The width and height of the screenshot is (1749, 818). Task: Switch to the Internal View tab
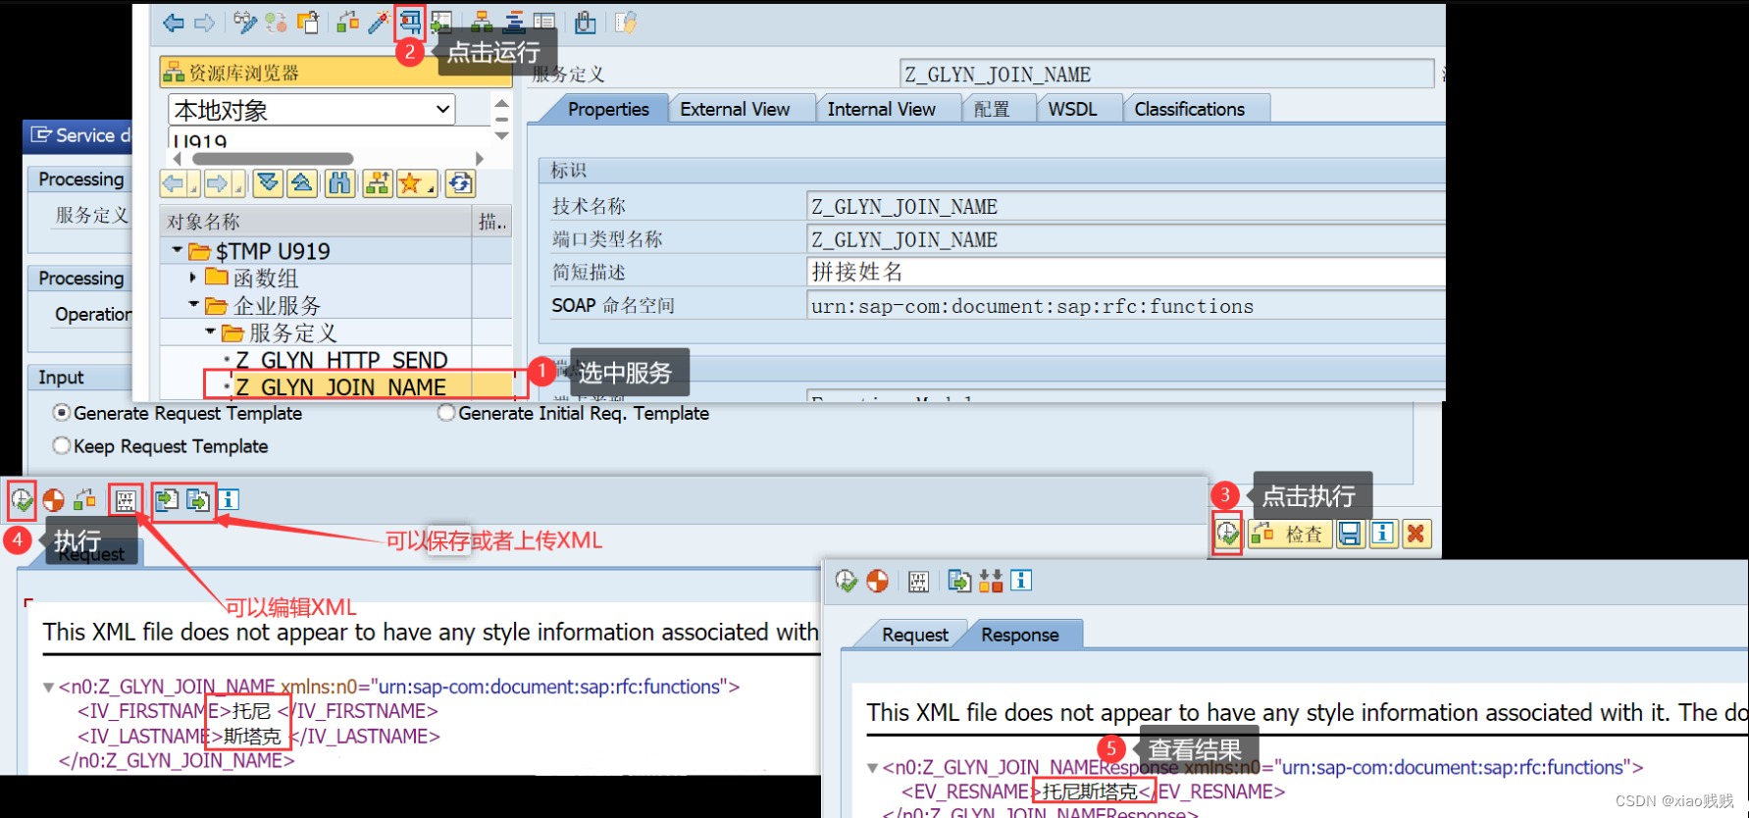pyautogui.click(x=881, y=109)
